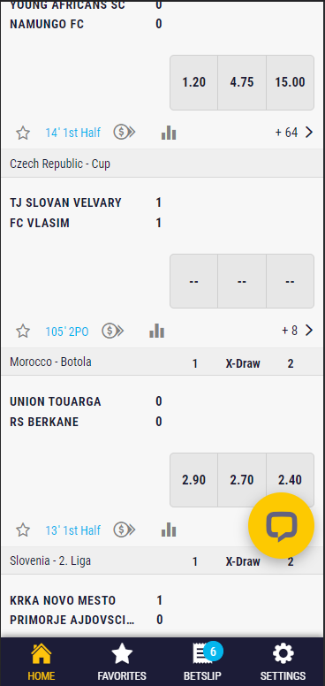Open Settings gear tab
The image size is (325, 686).
[x=283, y=662]
